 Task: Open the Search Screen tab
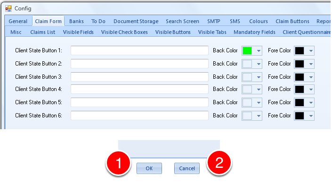tap(182, 21)
